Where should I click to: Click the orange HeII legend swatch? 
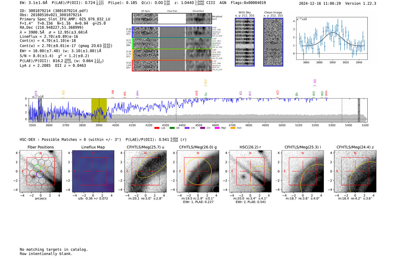click(x=233, y=128)
